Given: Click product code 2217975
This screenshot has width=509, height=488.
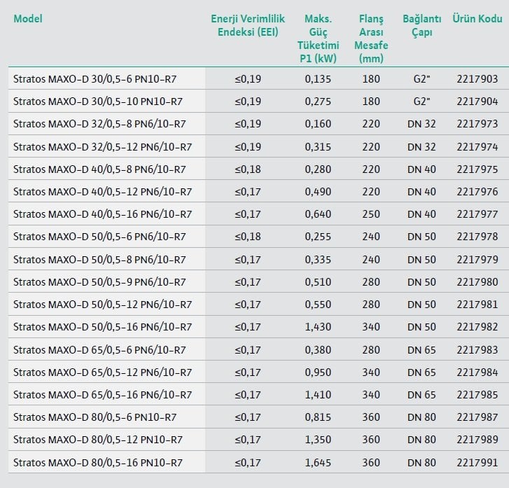Looking at the screenshot, I should [x=477, y=169].
